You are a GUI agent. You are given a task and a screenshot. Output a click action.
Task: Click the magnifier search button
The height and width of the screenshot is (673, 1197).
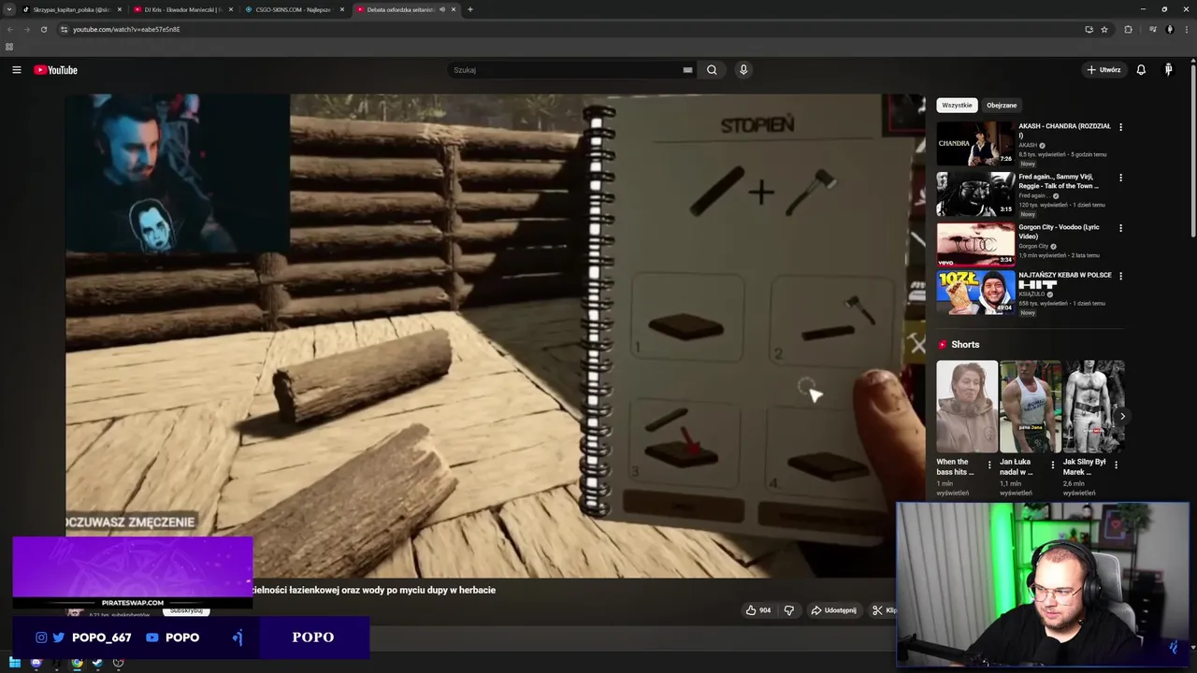(712, 70)
